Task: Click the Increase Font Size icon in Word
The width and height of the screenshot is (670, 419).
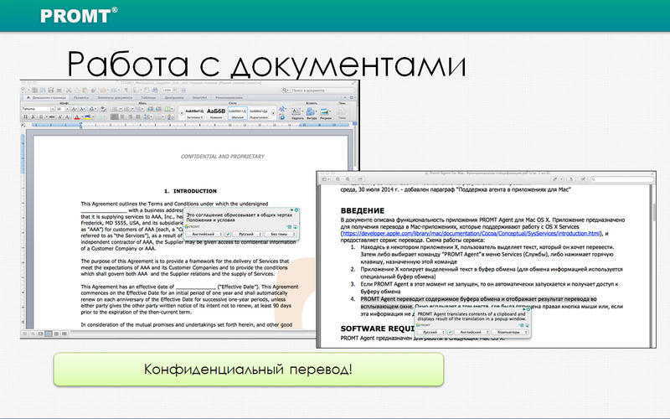Action: (x=75, y=109)
